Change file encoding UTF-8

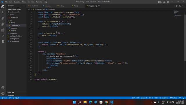(151, 98)
